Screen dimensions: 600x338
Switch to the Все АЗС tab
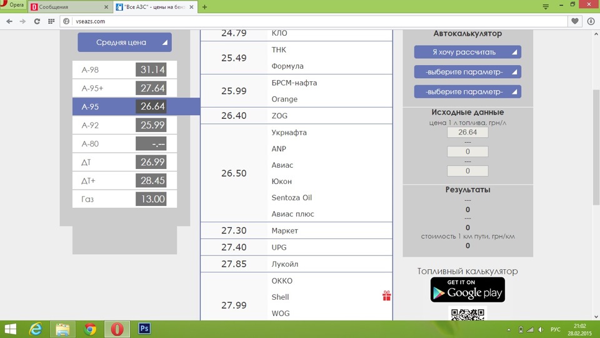156,7
